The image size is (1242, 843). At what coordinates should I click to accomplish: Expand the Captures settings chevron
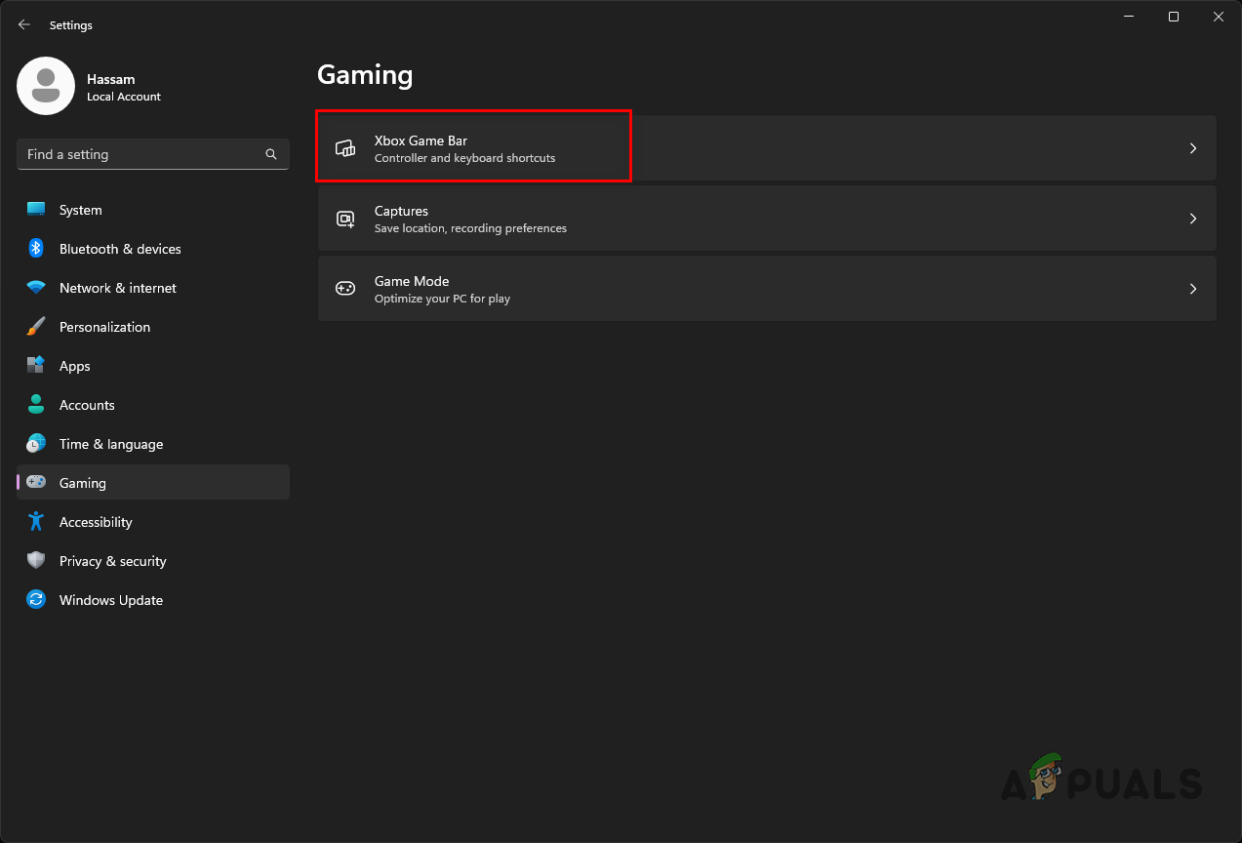point(1192,219)
